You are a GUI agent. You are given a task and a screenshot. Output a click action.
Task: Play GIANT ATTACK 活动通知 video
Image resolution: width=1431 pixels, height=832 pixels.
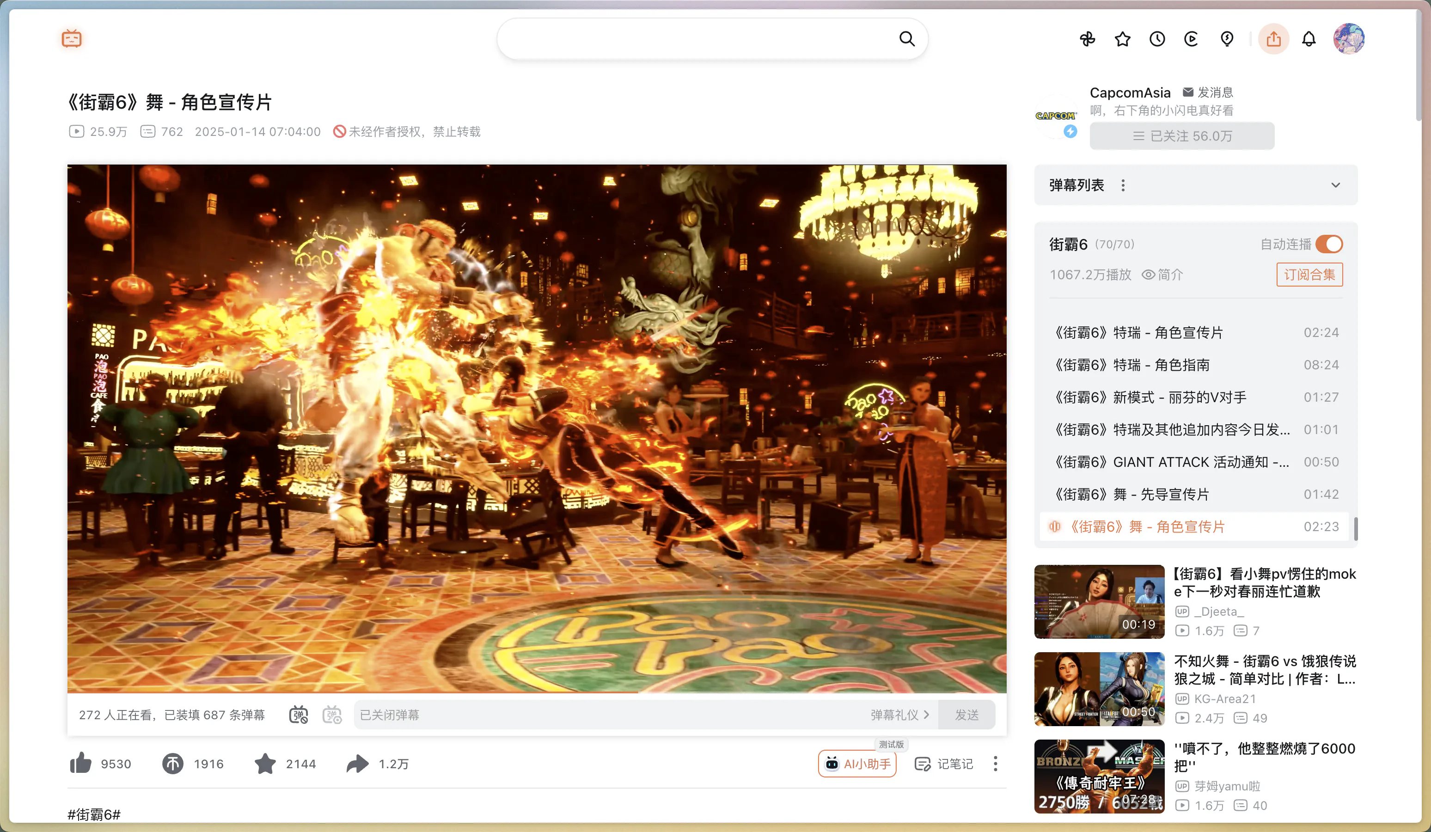click(x=1195, y=462)
